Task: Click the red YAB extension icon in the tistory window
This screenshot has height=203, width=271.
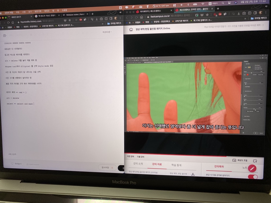Action: (x=80, y=20)
